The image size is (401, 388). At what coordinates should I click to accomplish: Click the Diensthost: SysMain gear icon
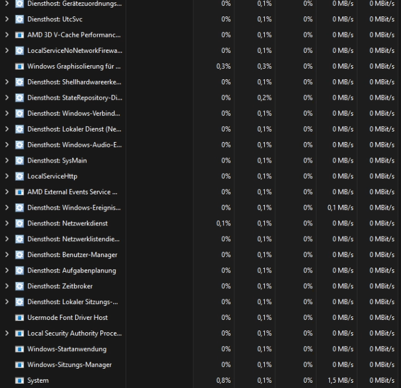point(19,160)
